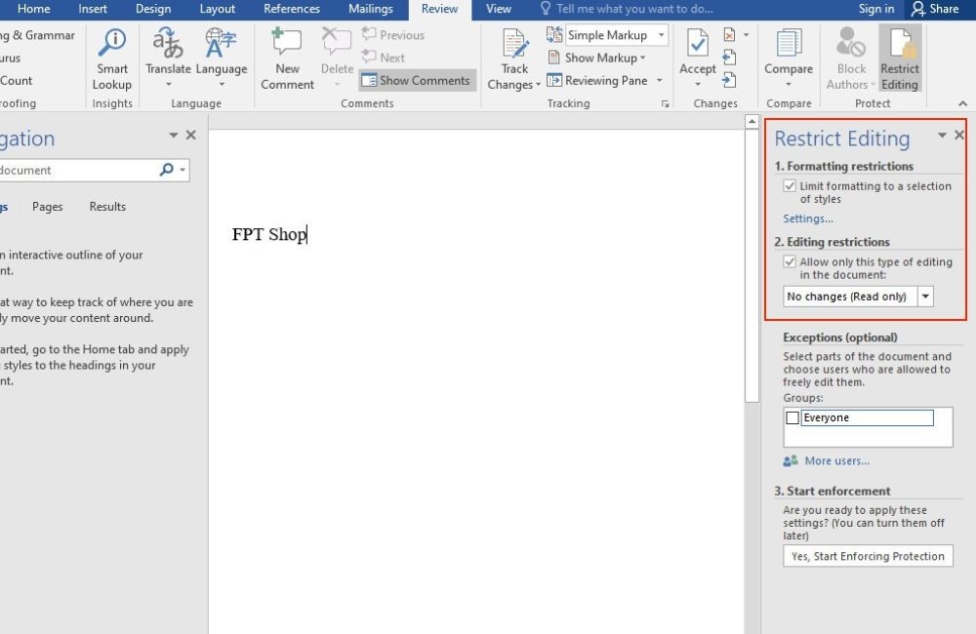The image size is (976, 634).
Task: Open Restrict Editing pane options arrow
Action: (942, 135)
